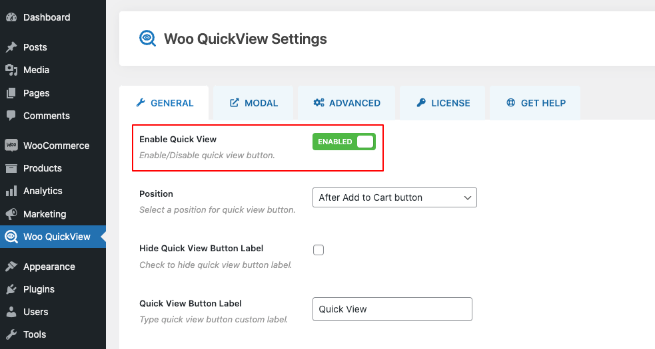Image resolution: width=655 pixels, height=349 pixels.
Task: Open the Position dropdown
Action: [x=394, y=197]
